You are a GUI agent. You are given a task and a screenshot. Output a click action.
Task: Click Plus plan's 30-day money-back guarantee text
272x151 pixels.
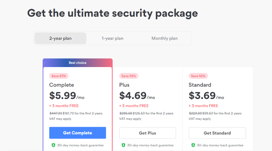click(150, 145)
